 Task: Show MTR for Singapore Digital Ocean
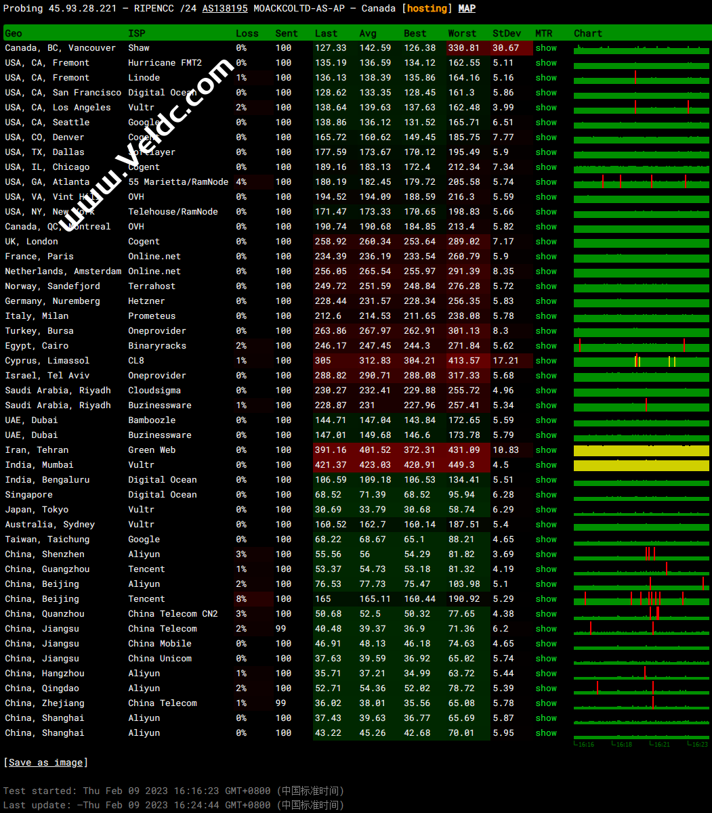pos(546,495)
